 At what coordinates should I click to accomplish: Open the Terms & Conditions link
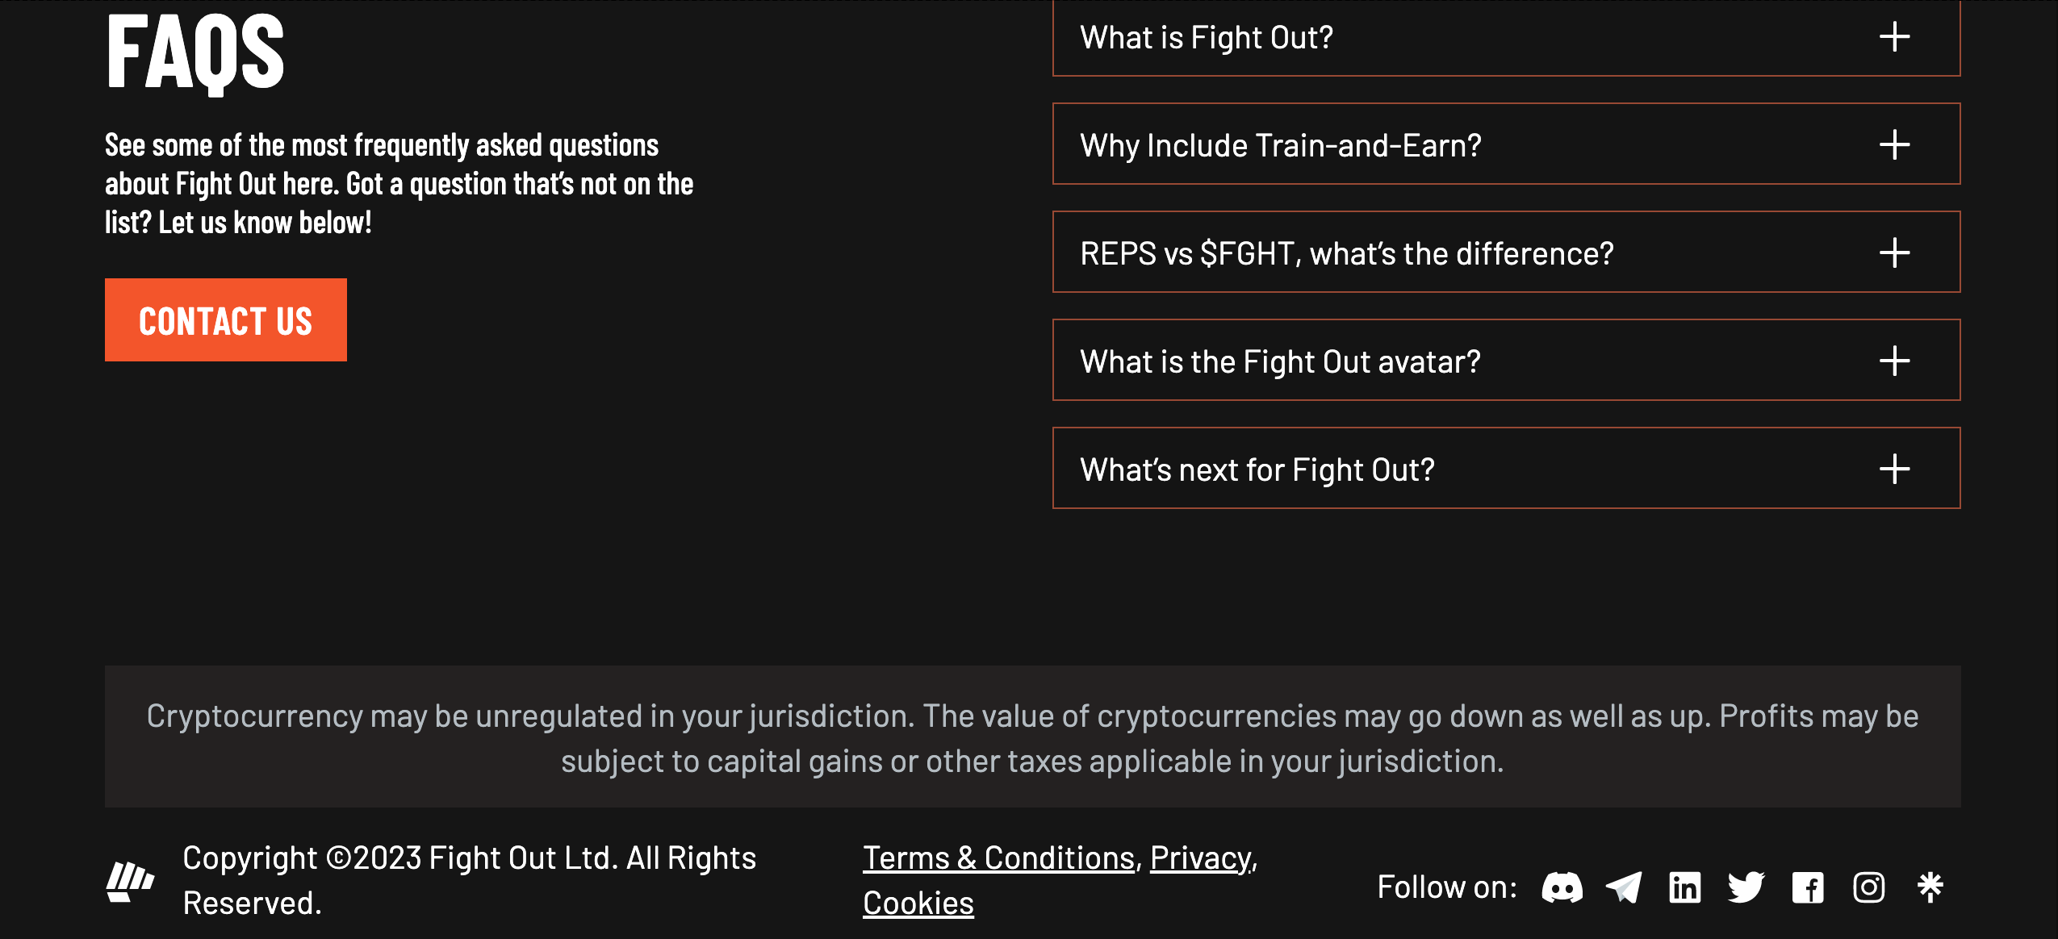point(999,858)
